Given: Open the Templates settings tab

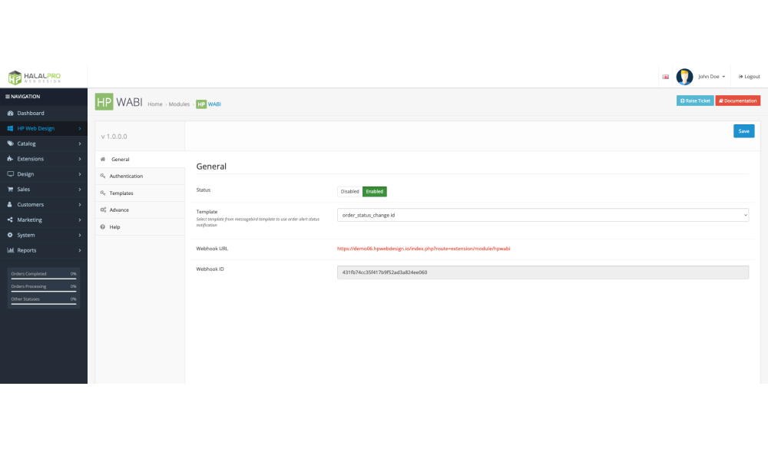Looking at the screenshot, I should click(x=121, y=193).
